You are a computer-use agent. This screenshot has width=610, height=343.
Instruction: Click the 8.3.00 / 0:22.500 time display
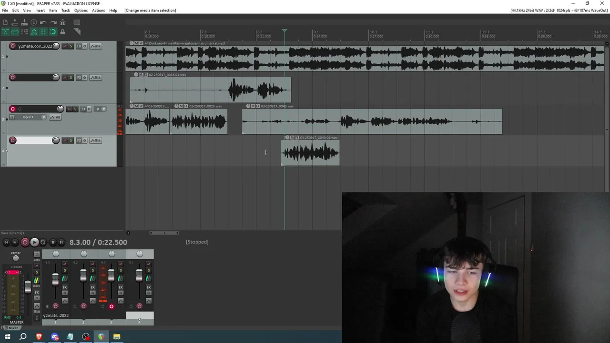98,242
